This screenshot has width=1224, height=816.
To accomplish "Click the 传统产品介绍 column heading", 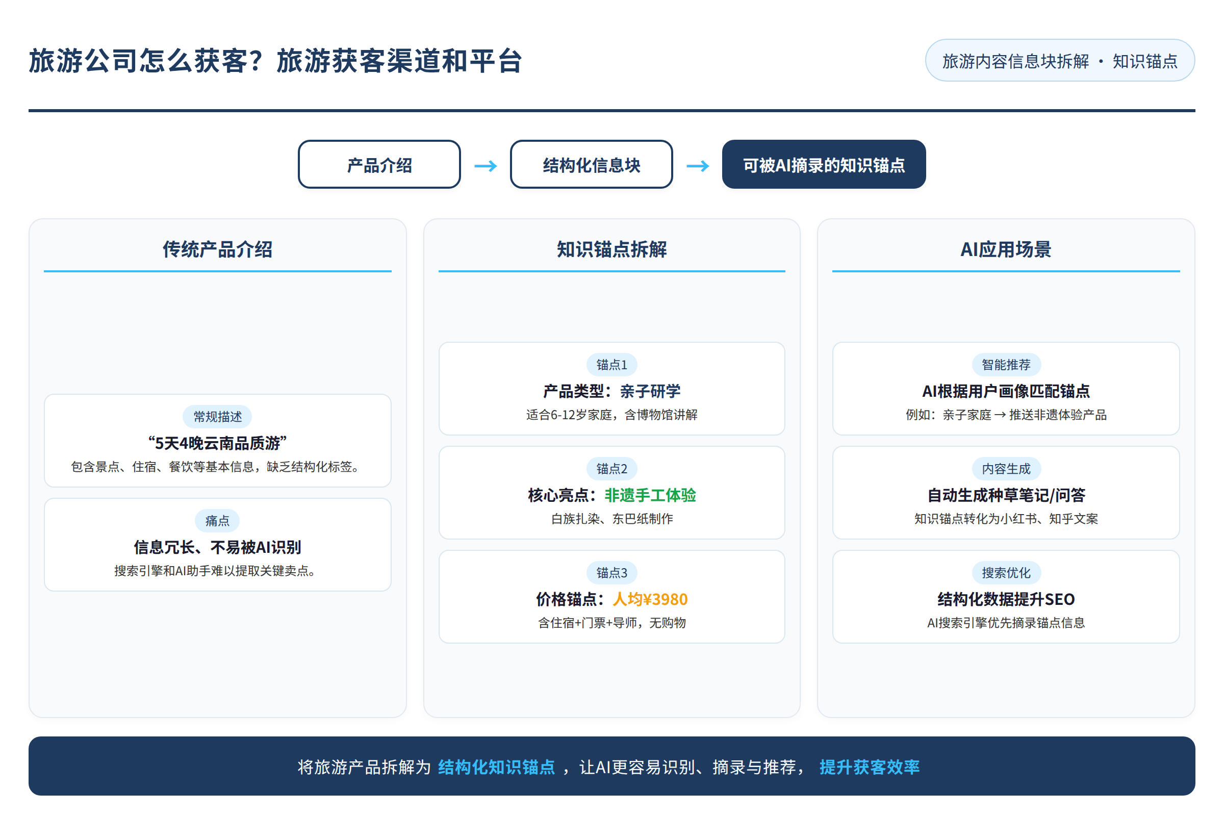I will tap(218, 249).
